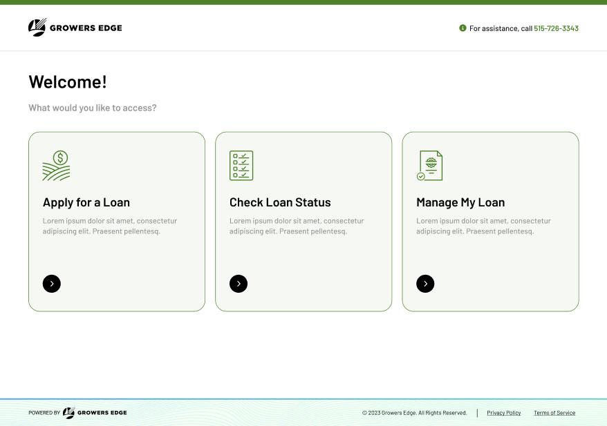Click the 'What would you like to access?' text

coord(93,108)
